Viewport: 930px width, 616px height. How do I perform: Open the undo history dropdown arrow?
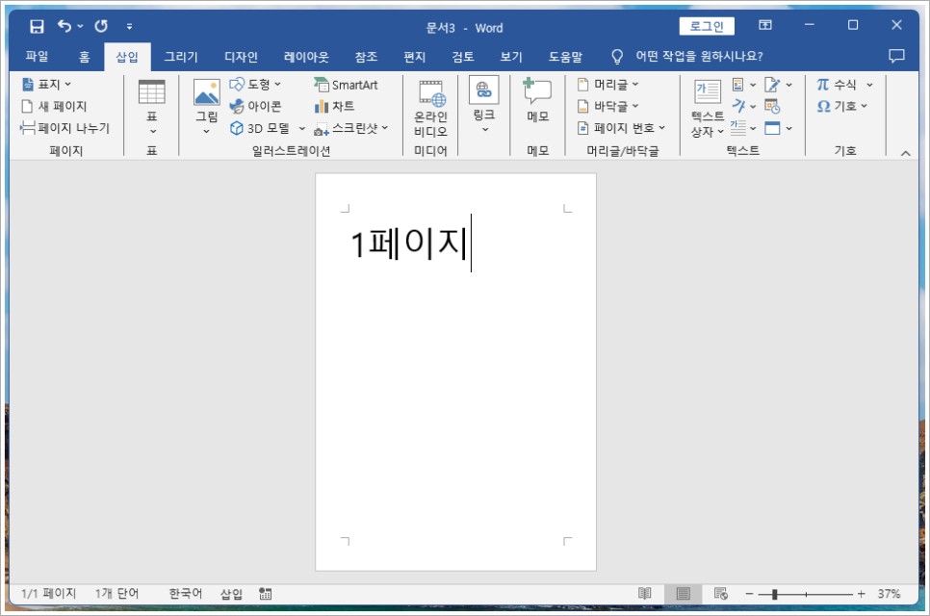(80, 26)
